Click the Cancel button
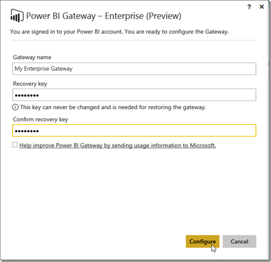The width and height of the screenshot is (271, 262). tap(240, 241)
